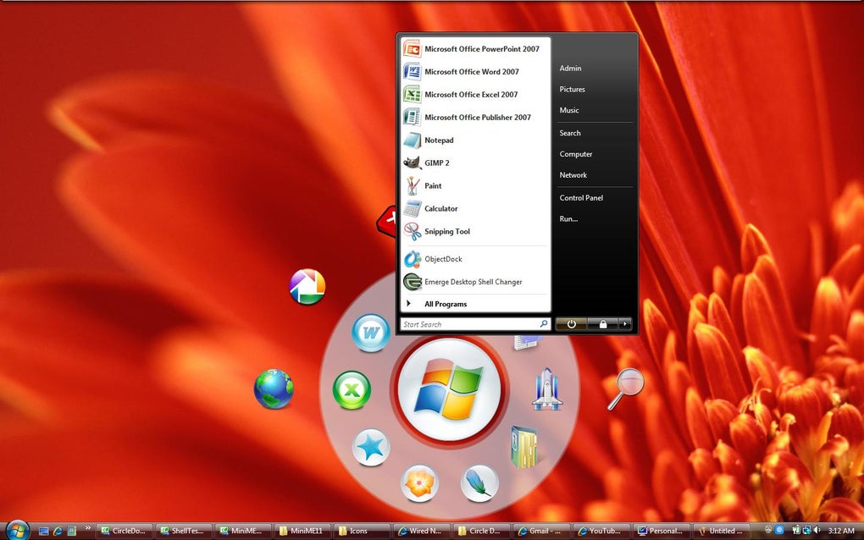Open Microsoft Office Word 2007
The height and width of the screenshot is (540, 864).
pyautogui.click(x=476, y=72)
